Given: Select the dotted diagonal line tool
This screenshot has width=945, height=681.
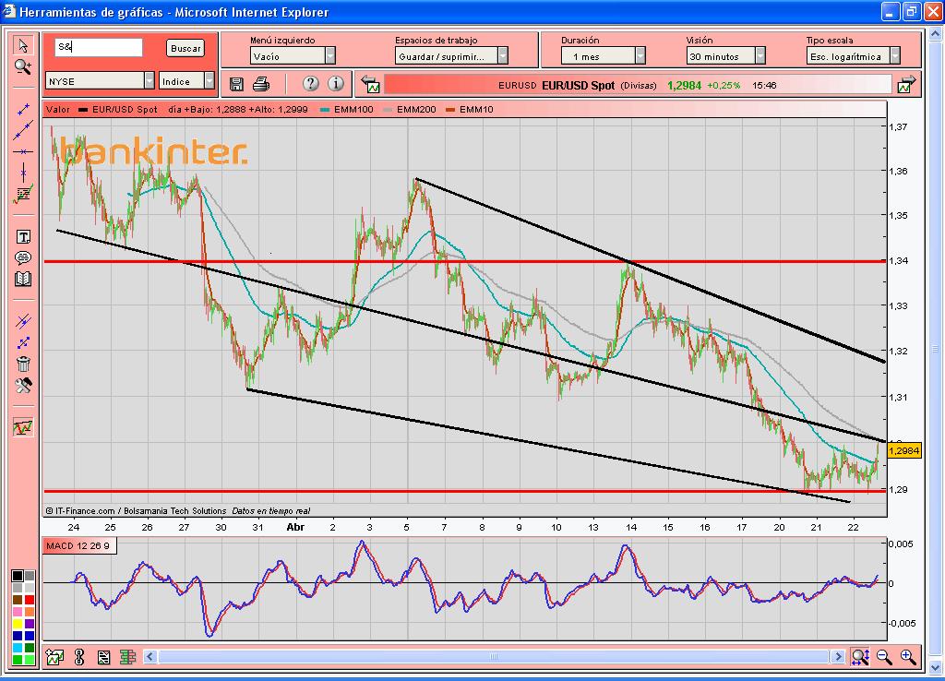Looking at the screenshot, I should (x=23, y=343).
